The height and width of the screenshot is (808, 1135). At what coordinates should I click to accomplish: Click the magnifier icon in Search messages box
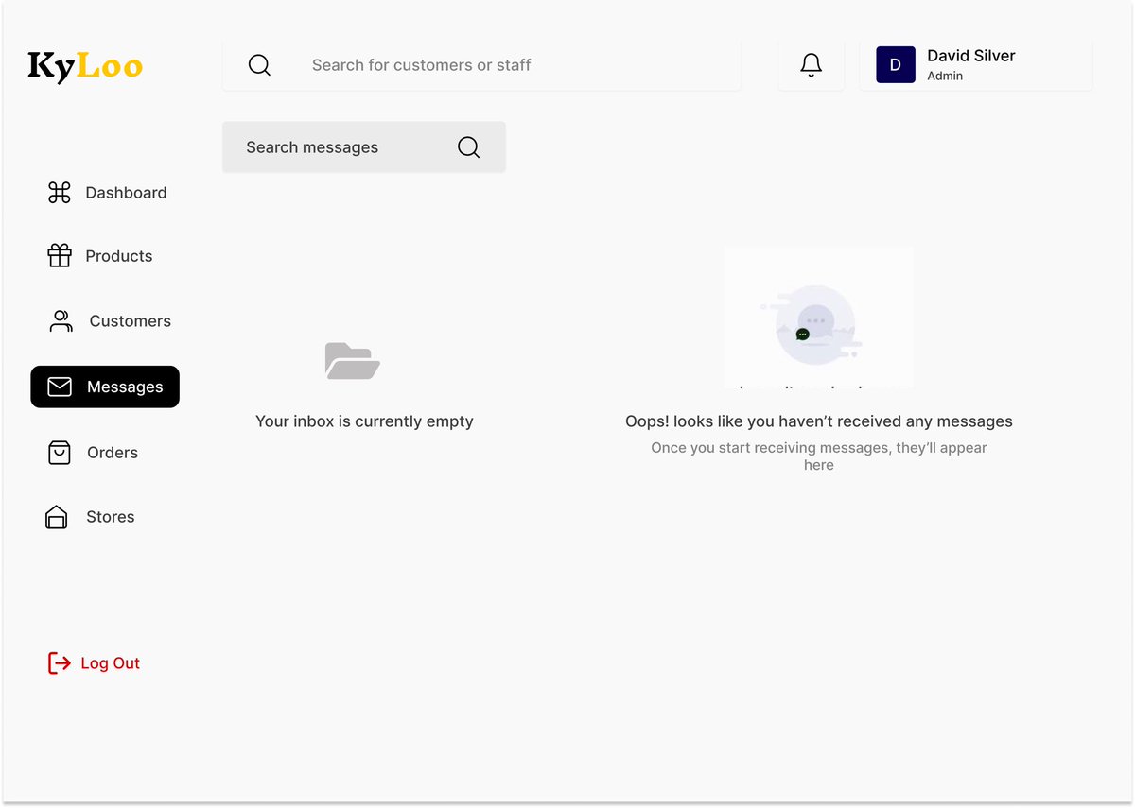pos(468,147)
